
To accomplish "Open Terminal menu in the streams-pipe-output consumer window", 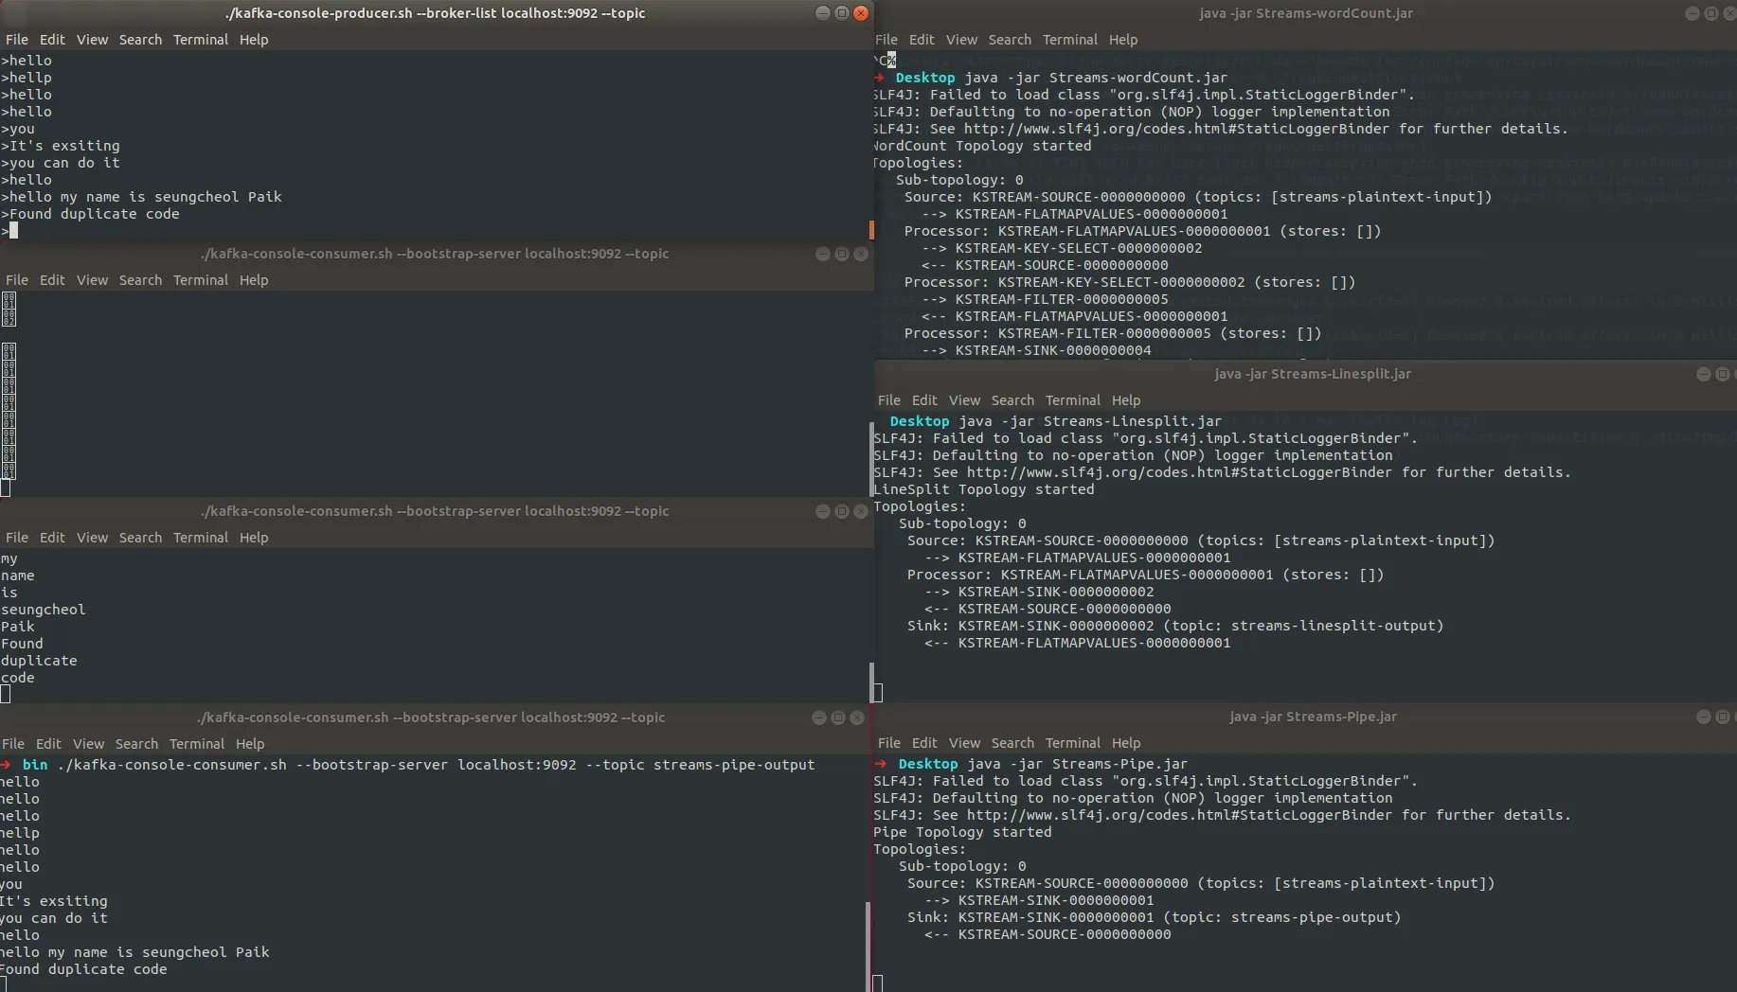I will pos(197,744).
